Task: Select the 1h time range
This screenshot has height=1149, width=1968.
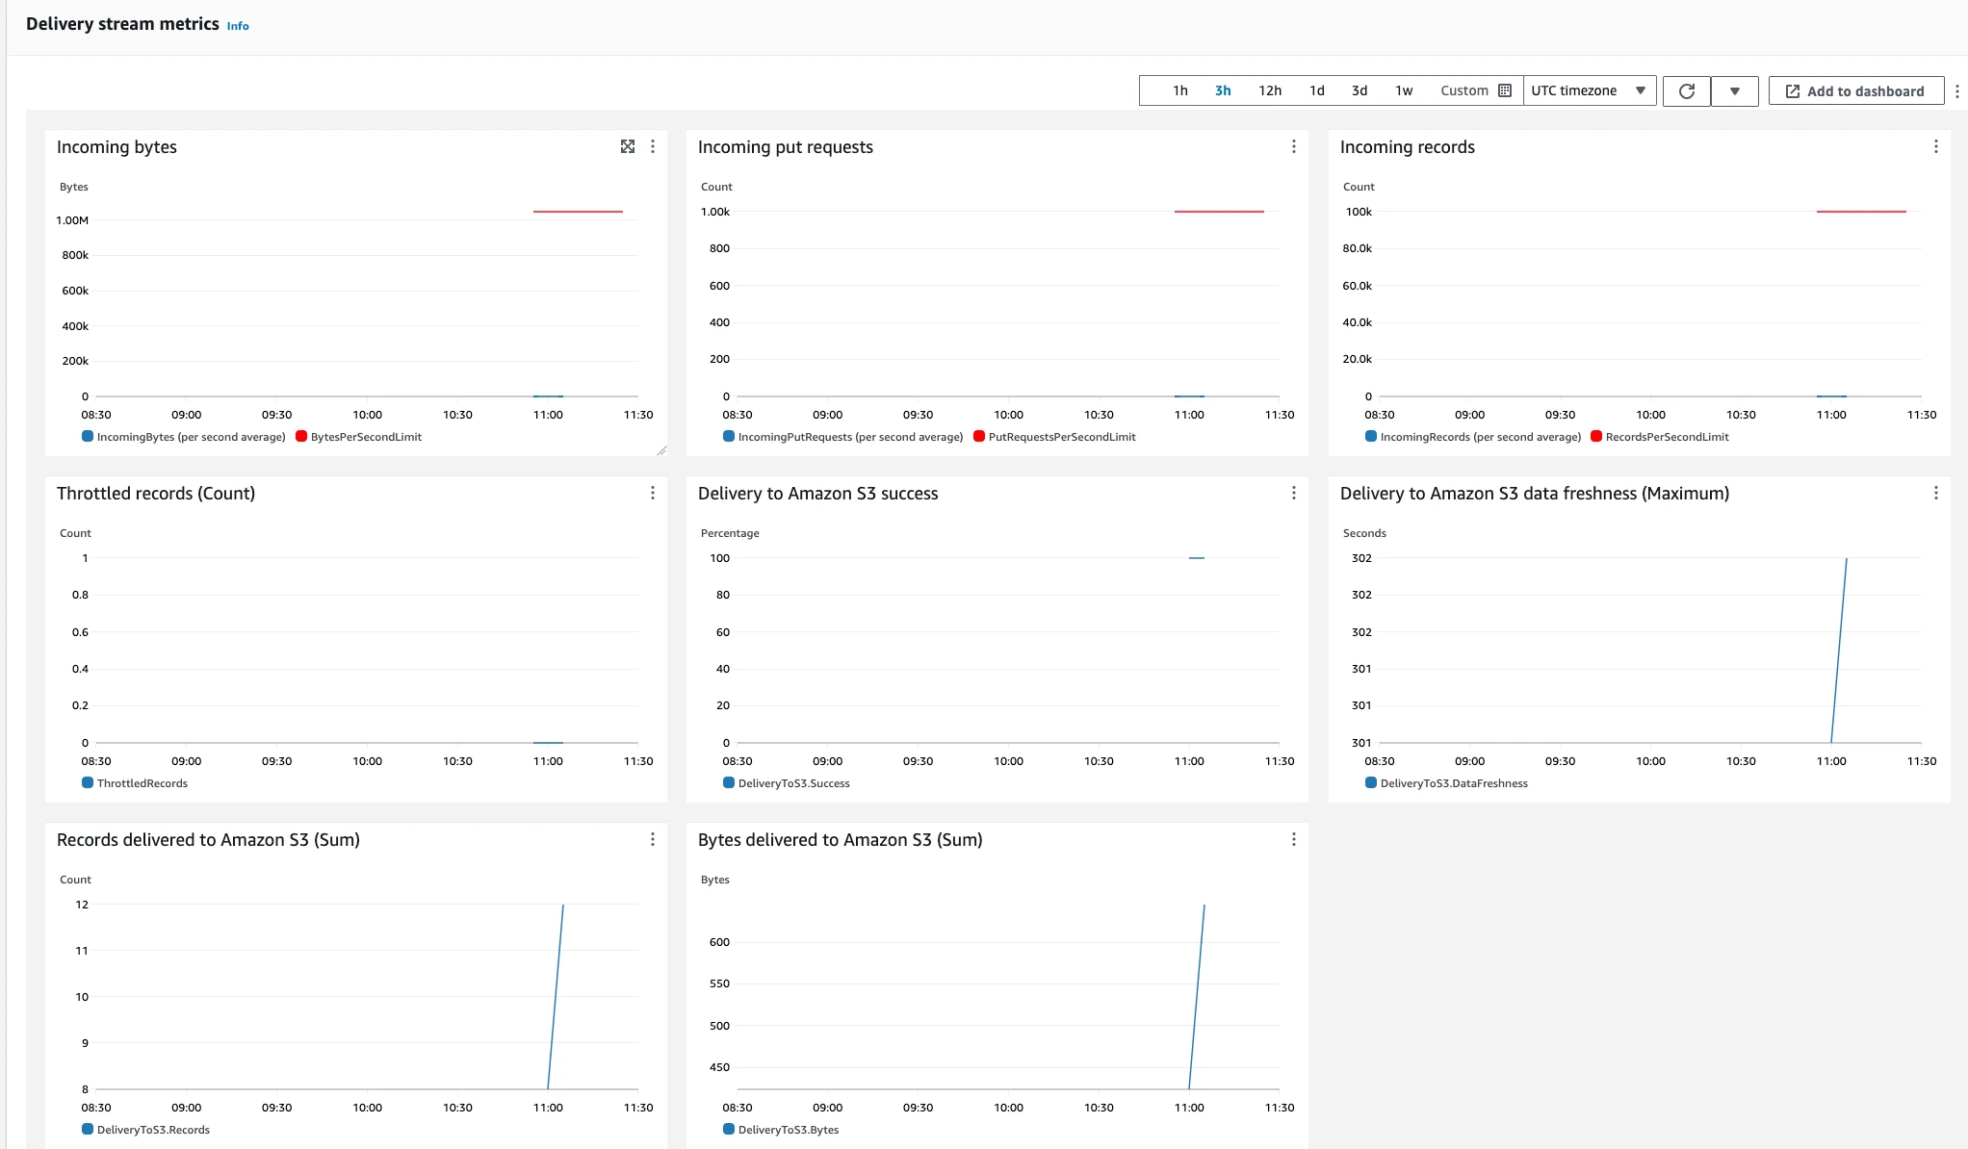Action: [1179, 90]
